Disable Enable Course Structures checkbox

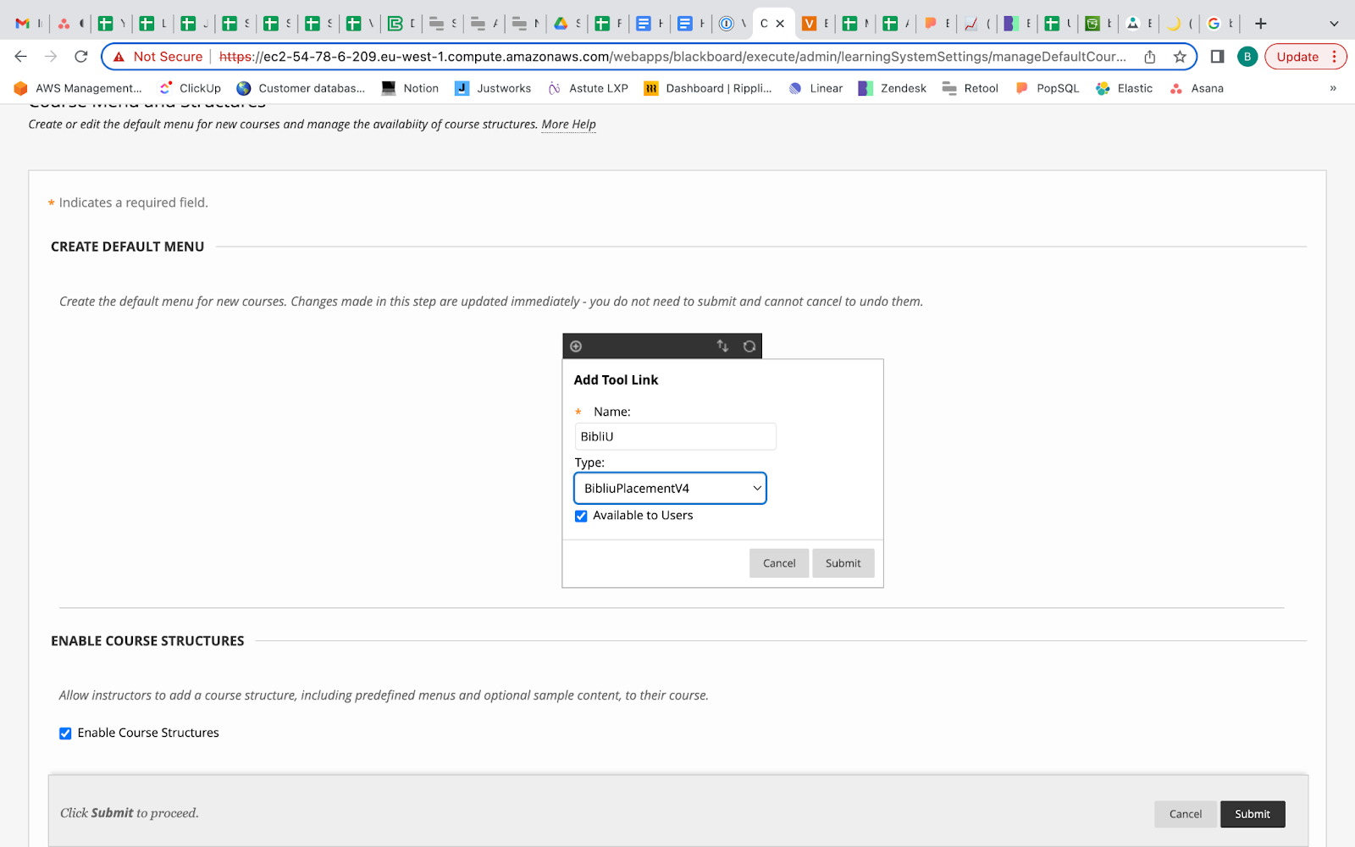pyautogui.click(x=65, y=734)
